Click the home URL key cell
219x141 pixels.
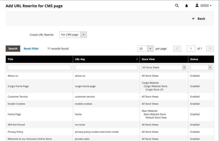click(106, 114)
